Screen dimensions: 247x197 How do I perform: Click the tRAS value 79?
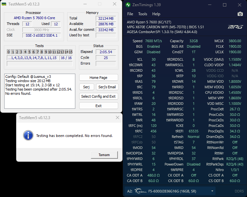coord(154,81)
